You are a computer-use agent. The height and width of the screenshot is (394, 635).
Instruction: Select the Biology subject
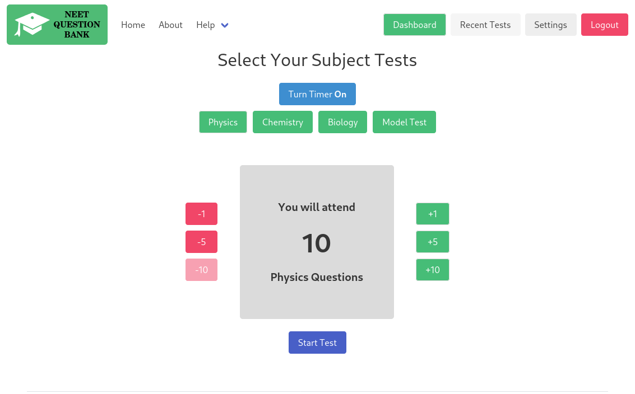[342, 122]
